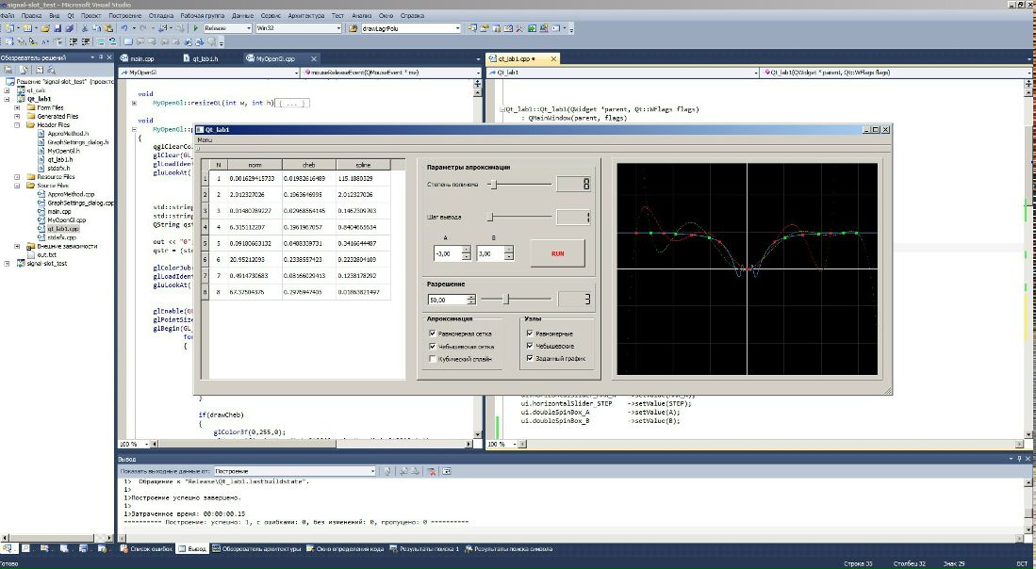
Task: Click the Clear All output icon
Action: click(431, 470)
